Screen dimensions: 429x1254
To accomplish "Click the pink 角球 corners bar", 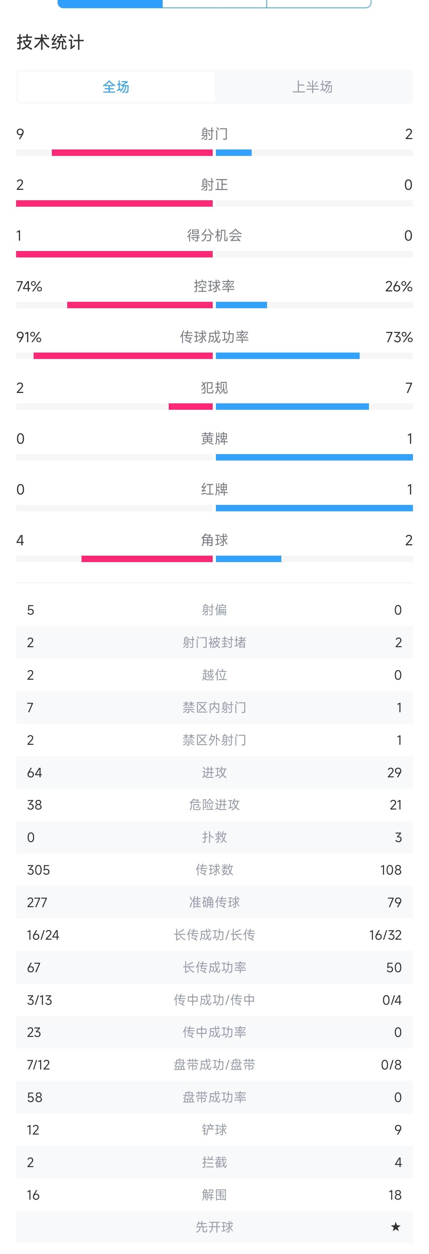I will point(147,559).
